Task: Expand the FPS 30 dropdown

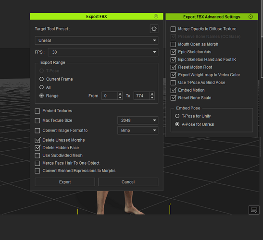Action: pos(103,52)
